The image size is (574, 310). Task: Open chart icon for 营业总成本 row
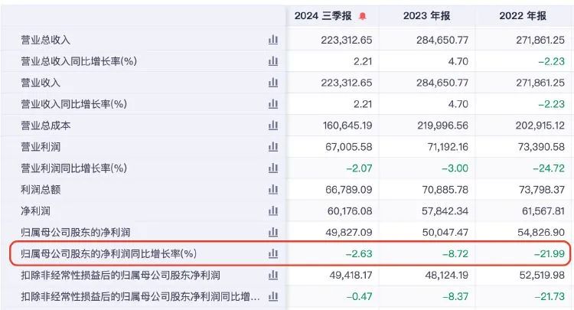[273, 125]
